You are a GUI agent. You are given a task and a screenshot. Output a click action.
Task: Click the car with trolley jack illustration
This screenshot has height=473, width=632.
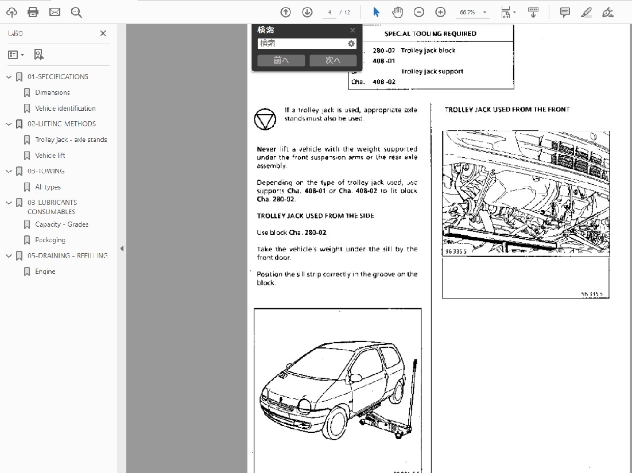[x=338, y=391]
